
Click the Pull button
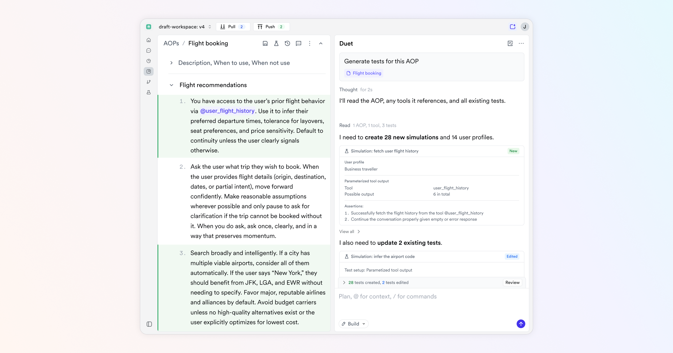233,27
